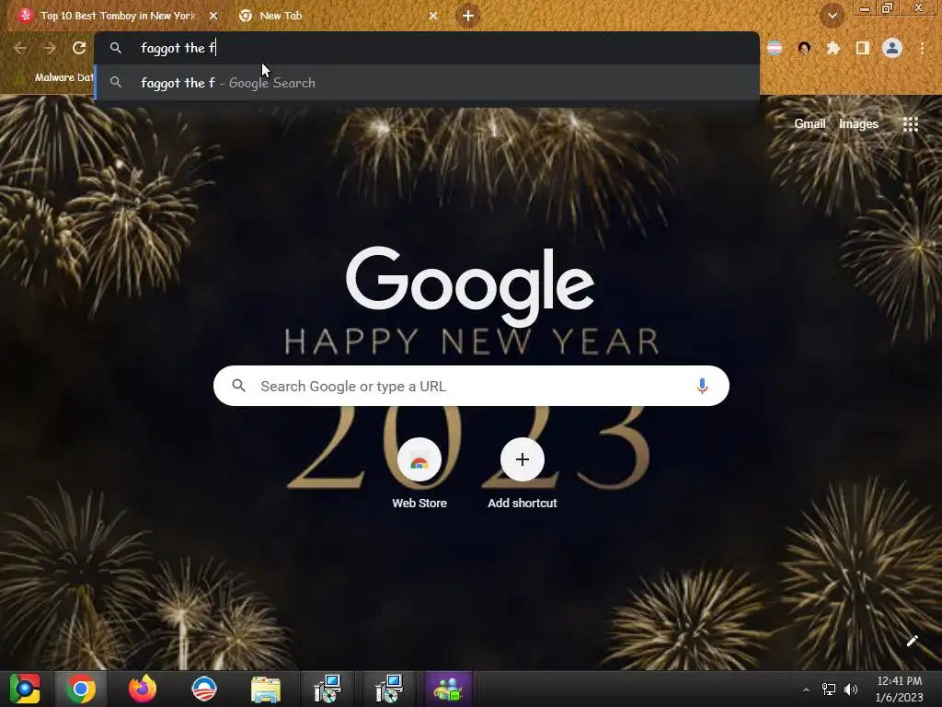Click the striped flag extension icon
Viewport: 942px width, 707px height.
775,48
